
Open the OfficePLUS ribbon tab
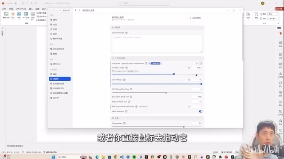[21, 9]
